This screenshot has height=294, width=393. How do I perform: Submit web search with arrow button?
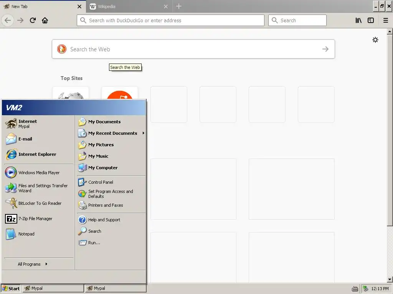coord(325,49)
